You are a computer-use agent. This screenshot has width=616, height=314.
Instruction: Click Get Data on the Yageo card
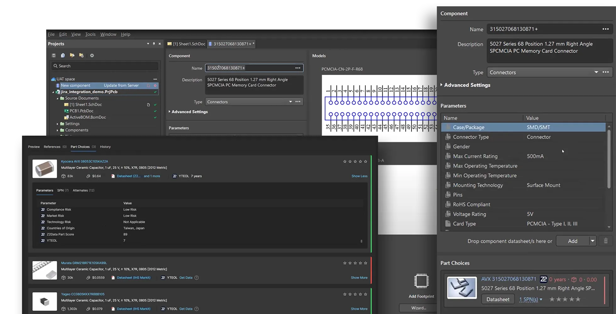(x=186, y=309)
